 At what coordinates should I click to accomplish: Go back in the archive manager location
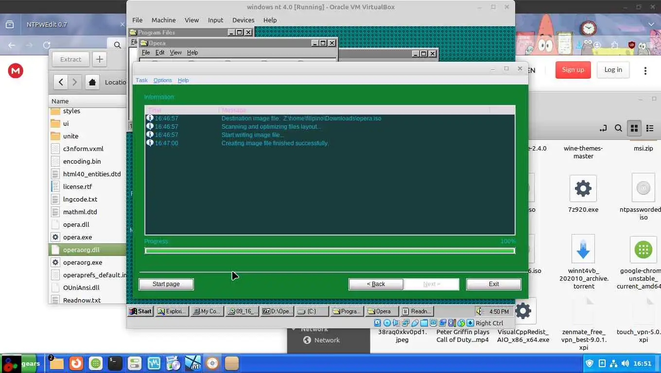click(61, 82)
